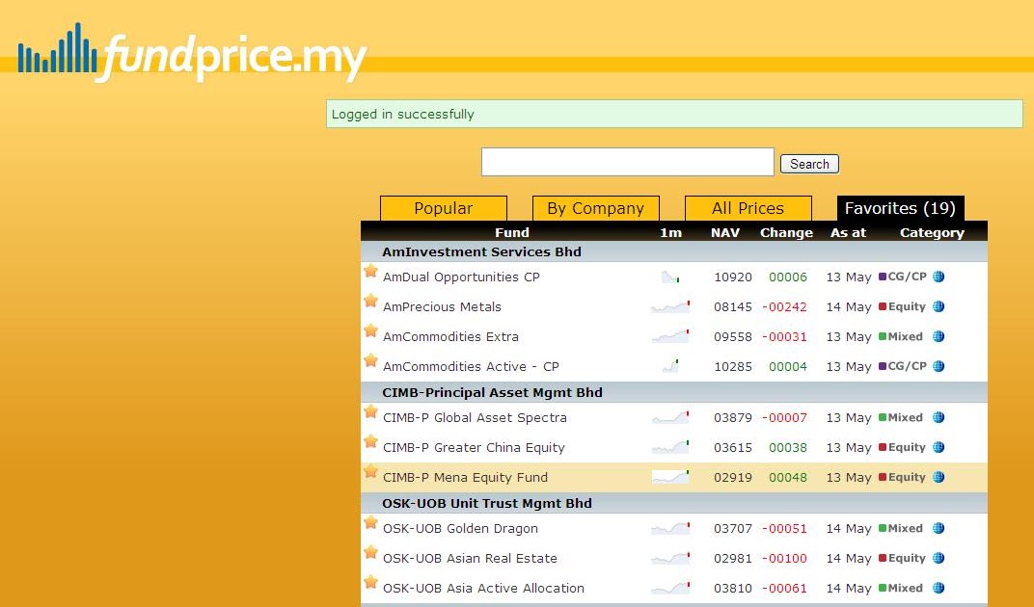Toggle star for CIMB-P Mena Equity Fund
1034x607 pixels.
pos(370,471)
